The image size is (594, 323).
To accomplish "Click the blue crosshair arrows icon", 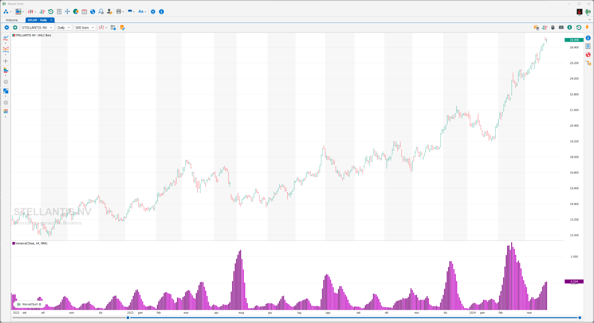I will click(67, 12).
